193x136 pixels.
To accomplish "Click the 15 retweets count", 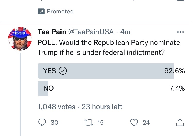I will pyautogui.click(x=100, y=123).
